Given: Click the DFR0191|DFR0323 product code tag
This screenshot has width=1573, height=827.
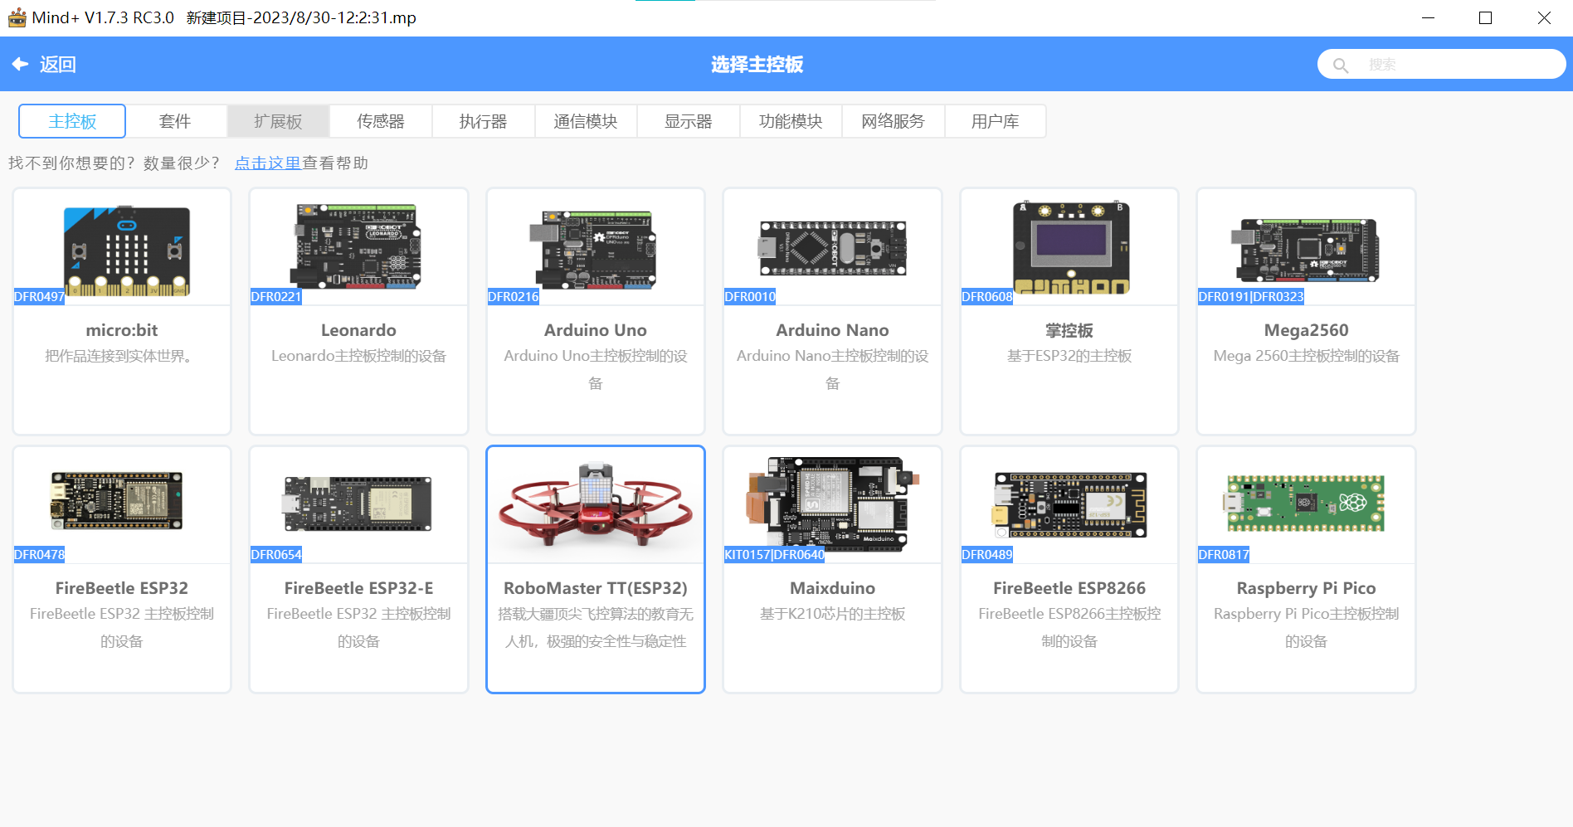Looking at the screenshot, I should coord(1251,297).
